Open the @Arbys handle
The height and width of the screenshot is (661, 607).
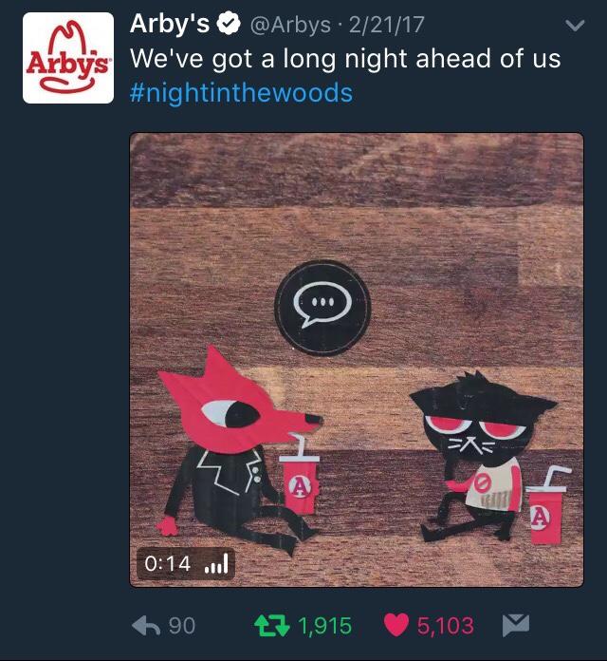pos(290,25)
